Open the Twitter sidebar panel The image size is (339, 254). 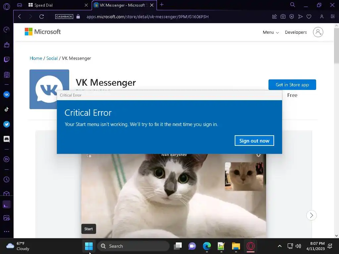point(7,124)
